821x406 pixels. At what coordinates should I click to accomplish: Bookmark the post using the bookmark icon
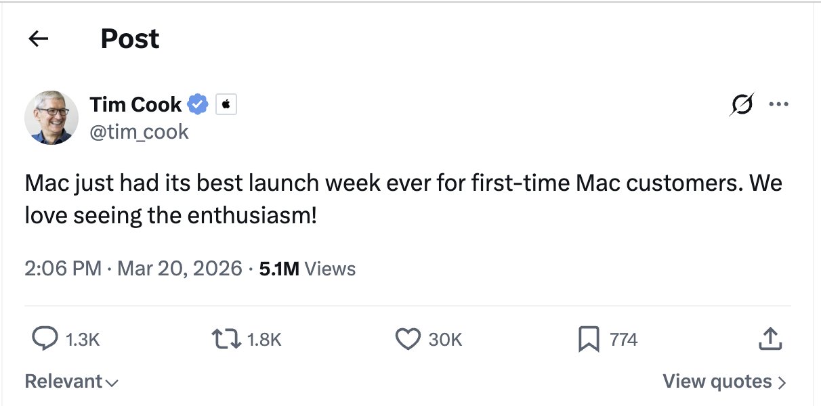click(590, 339)
